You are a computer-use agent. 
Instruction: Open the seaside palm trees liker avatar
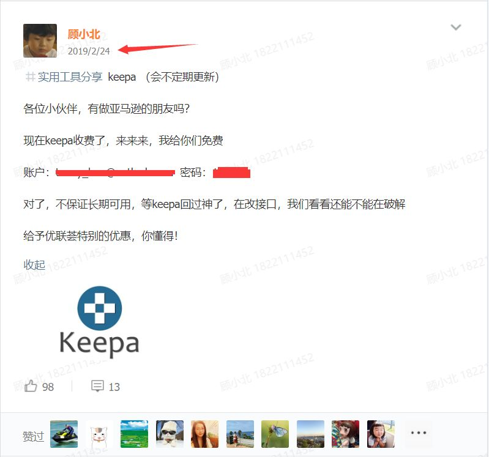tap(240, 434)
